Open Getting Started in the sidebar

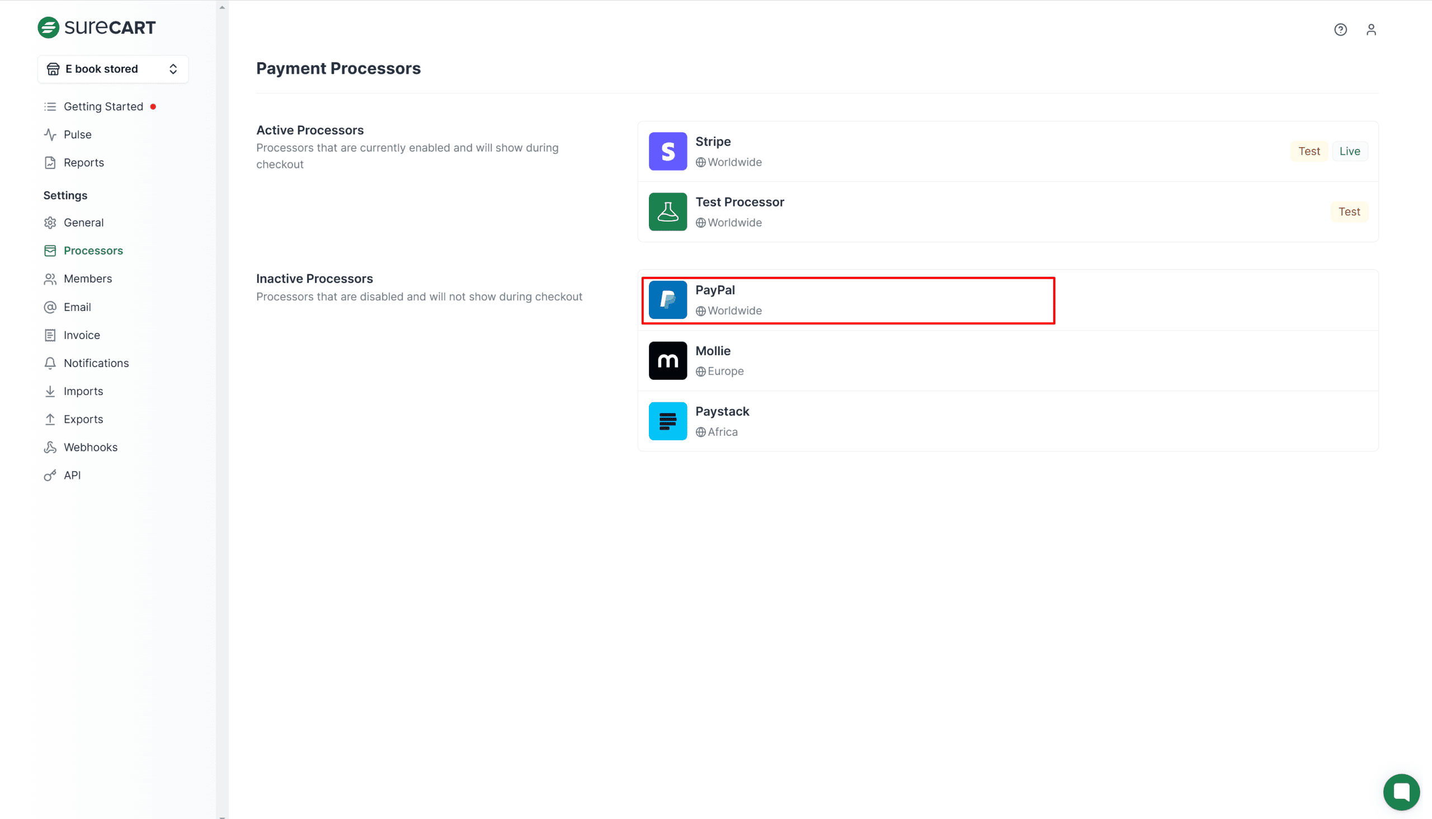tap(103, 106)
